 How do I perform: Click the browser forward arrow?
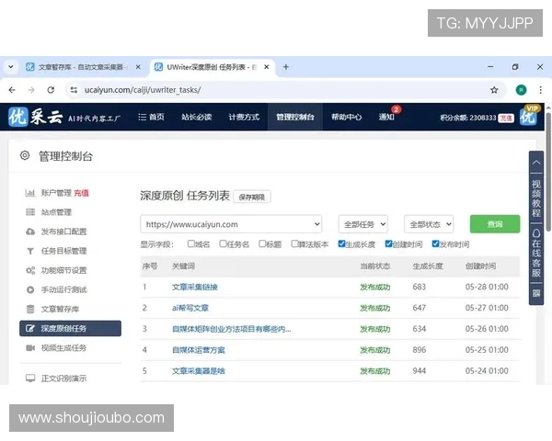point(31,90)
